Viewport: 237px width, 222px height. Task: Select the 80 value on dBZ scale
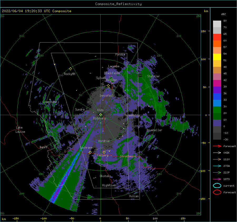[225, 21]
